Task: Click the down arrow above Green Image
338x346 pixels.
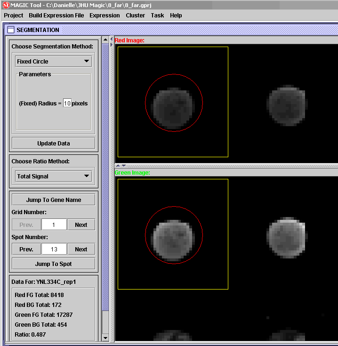Action: click(x=124, y=166)
